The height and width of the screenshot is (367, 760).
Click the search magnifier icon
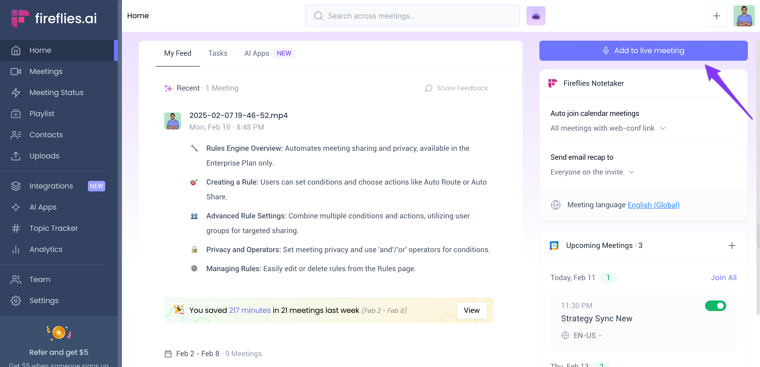[318, 16]
